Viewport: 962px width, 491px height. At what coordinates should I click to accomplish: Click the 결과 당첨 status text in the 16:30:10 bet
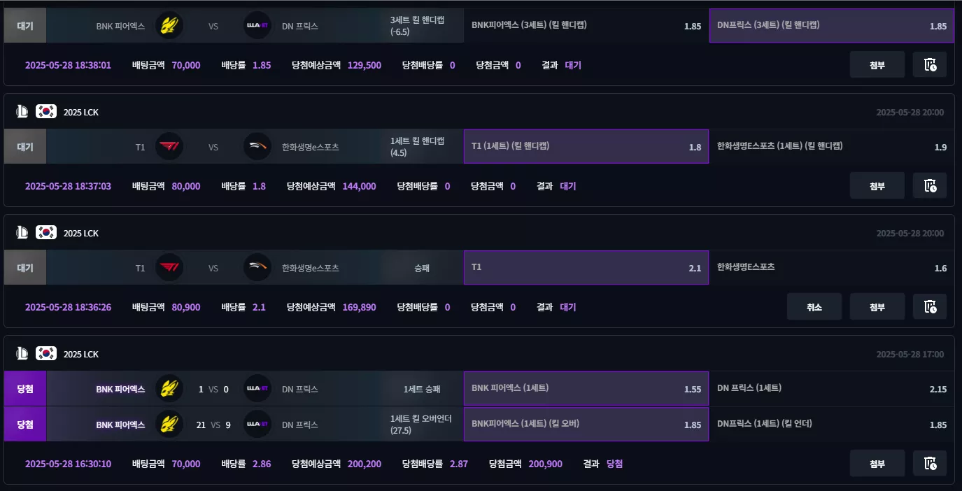tap(614, 464)
